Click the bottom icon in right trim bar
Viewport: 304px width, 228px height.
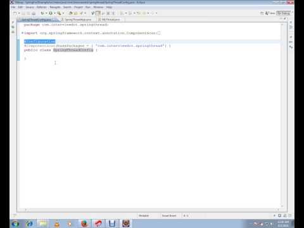click(x=291, y=47)
